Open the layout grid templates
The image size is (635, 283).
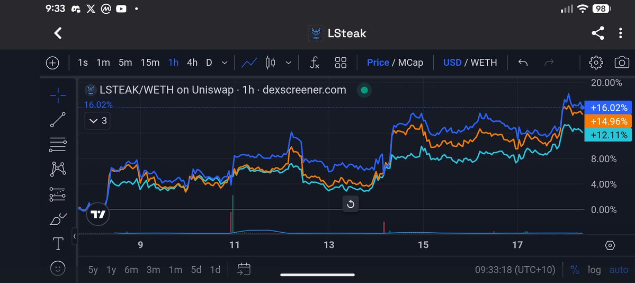click(341, 63)
